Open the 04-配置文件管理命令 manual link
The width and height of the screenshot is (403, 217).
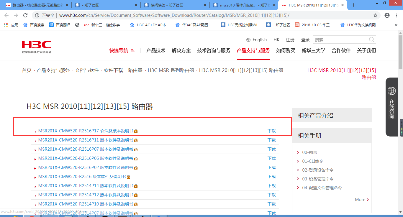[x=322, y=188]
